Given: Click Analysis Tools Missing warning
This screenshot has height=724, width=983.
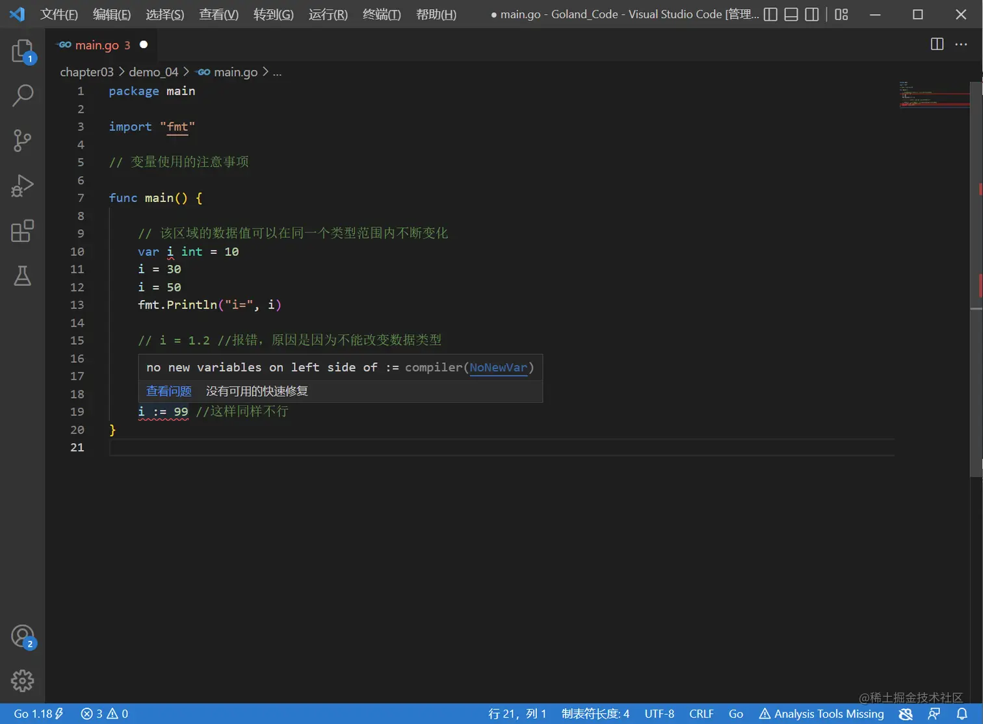Looking at the screenshot, I should (x=821, y=714).
